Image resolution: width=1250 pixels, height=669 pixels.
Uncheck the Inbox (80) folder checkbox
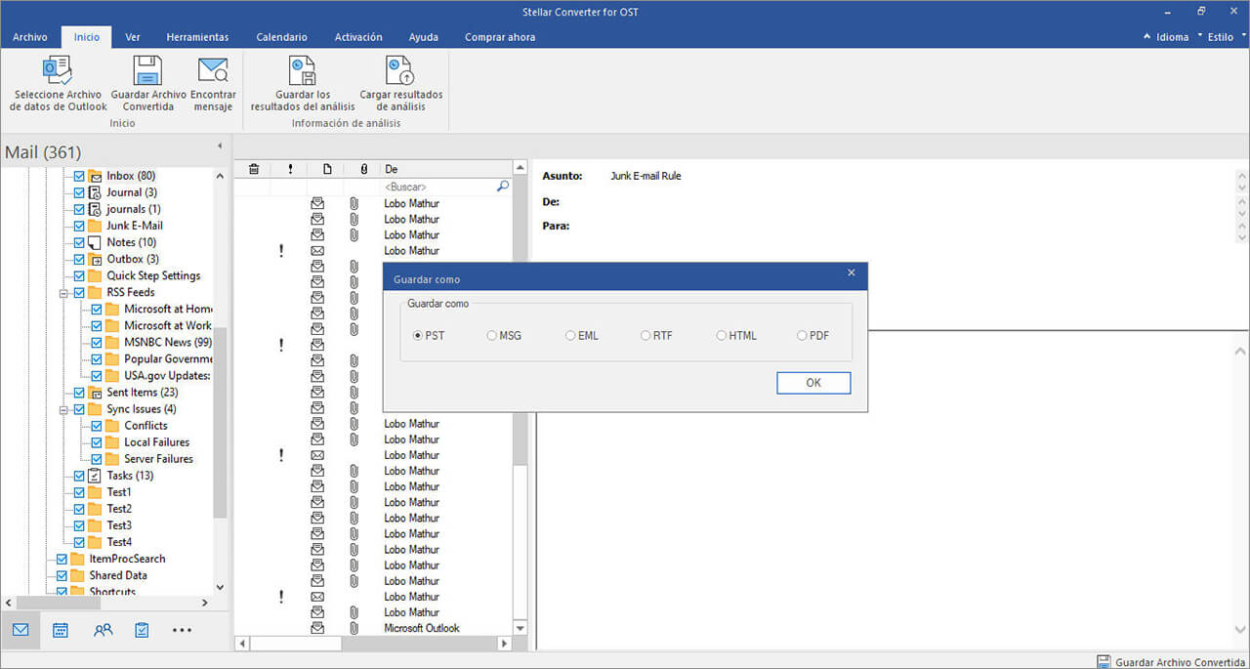tap(79, 176)
